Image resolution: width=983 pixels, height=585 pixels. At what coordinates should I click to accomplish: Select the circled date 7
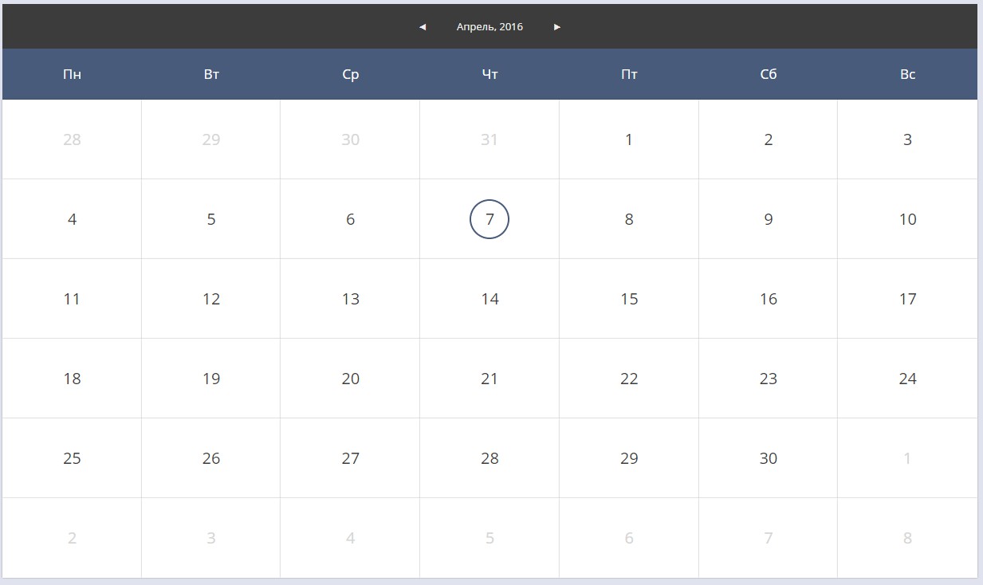click(490, 219)
